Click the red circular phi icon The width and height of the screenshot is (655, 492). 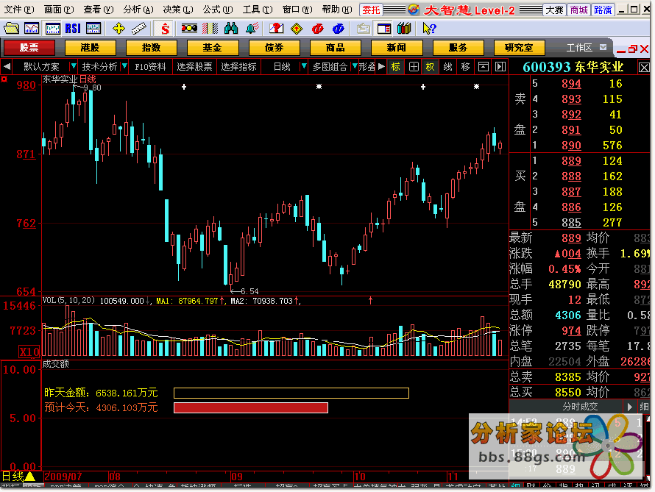coord(318,29)
